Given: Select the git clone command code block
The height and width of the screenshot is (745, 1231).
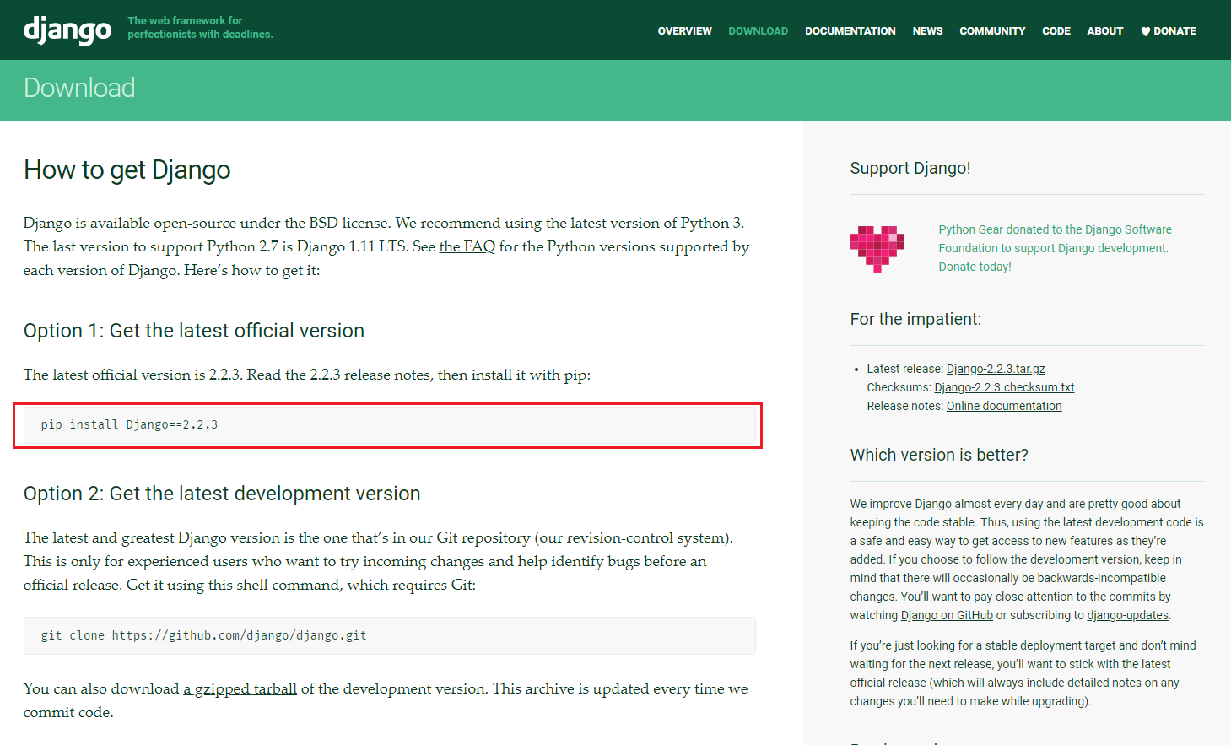Looking at the screenshot, I should pyautogui.click(x=389, y=635).
